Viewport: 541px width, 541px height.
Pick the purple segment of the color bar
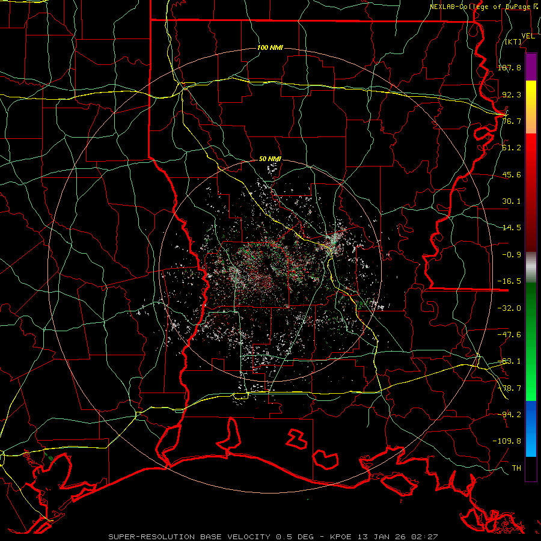pos(531,67)
